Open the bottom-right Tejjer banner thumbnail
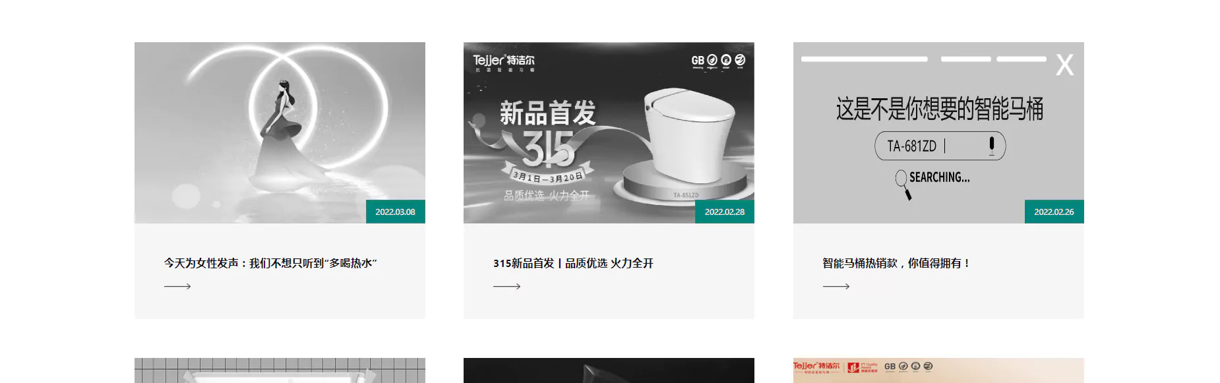1220x383 pixels. pos(938,370)
